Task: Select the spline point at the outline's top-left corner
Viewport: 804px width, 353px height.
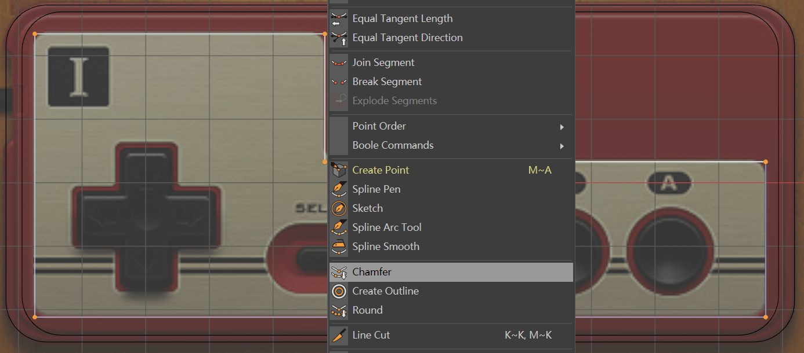Action: [35, 34]
